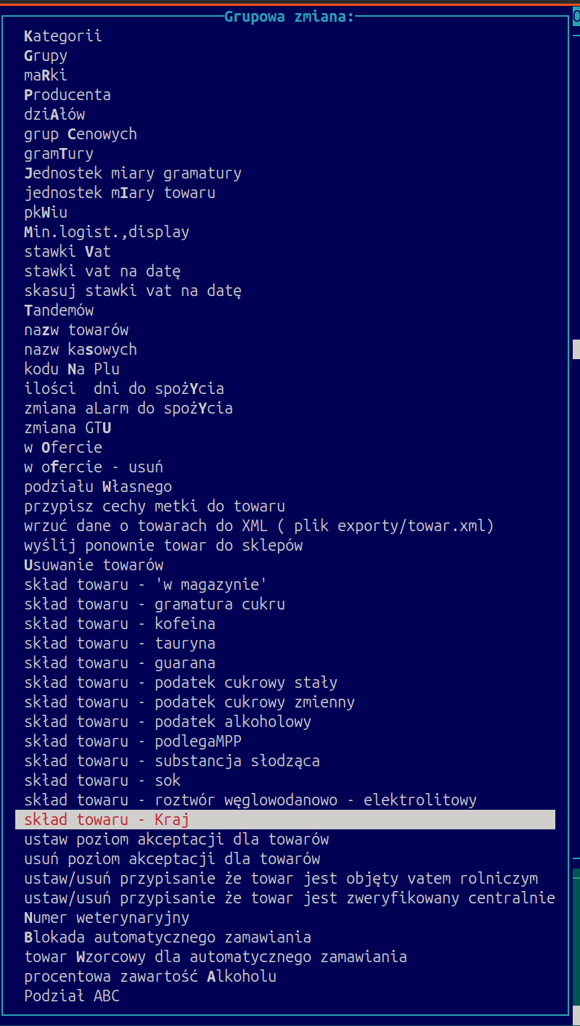Viewport: 580px width, 1026px height.
Task: Select Tandemów in the list
Action: point(59,311)
